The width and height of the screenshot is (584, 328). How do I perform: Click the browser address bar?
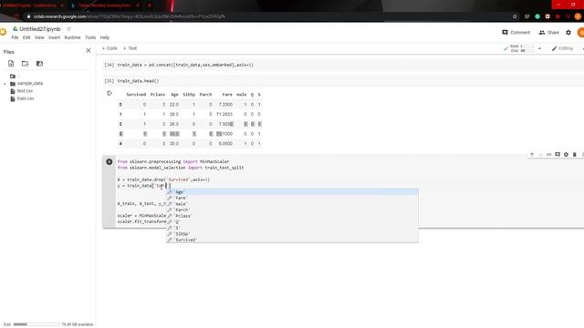pos(268,16)
